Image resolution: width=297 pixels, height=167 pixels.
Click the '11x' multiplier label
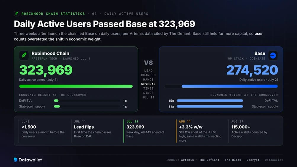171,107
